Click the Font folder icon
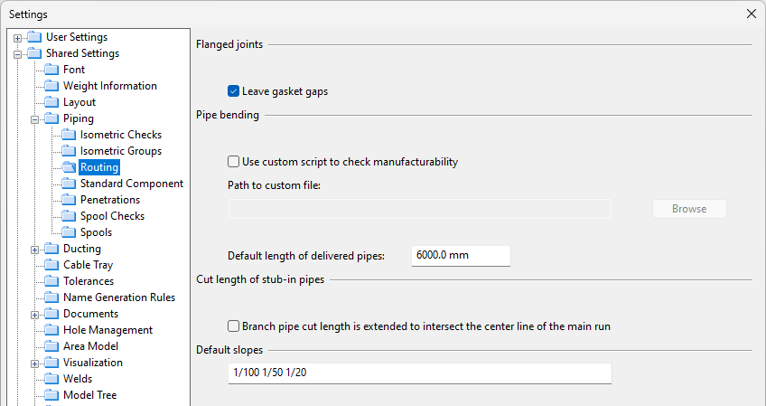The width and height of the screenshot is (766, 406). [51, 70]
